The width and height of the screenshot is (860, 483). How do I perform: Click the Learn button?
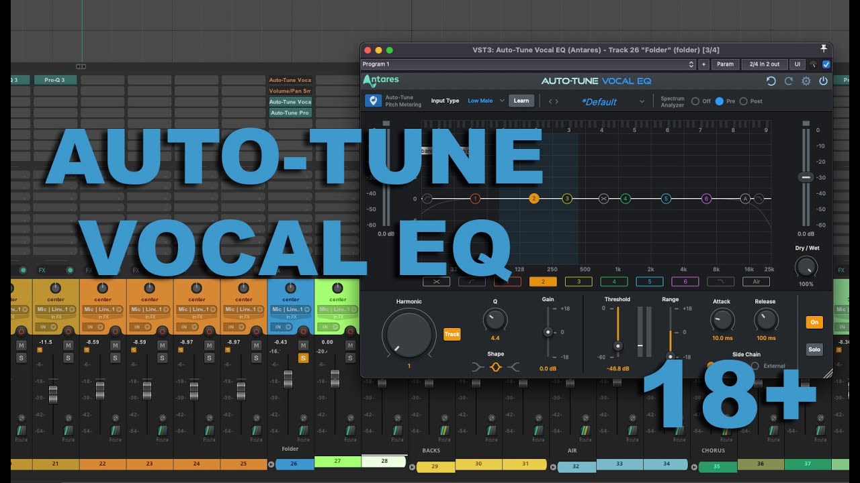pyautogui.click(x=521, y=101)
